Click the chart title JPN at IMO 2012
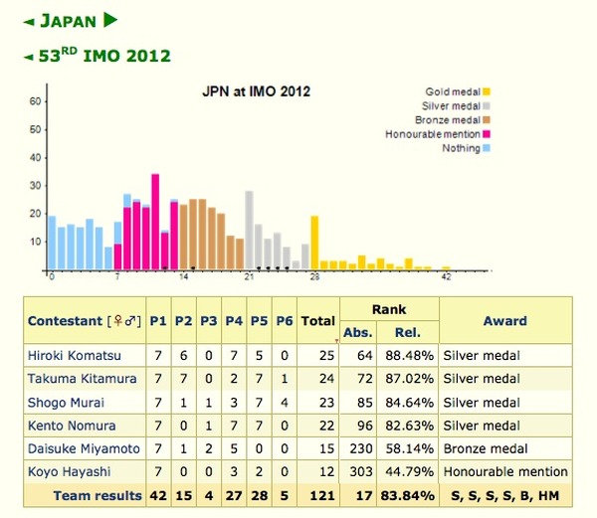 coord(257,91)
